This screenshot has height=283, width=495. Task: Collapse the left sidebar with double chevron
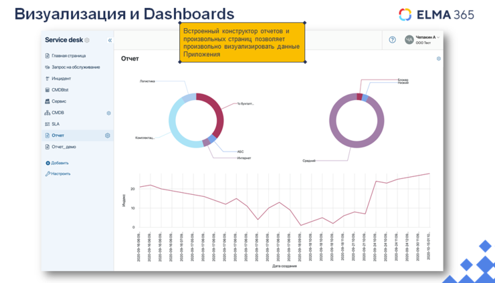pos(110,40)
